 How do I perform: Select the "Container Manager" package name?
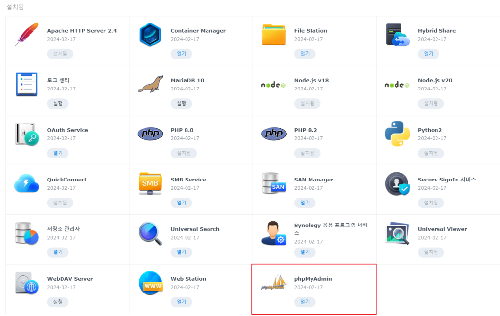click(198, 31)
